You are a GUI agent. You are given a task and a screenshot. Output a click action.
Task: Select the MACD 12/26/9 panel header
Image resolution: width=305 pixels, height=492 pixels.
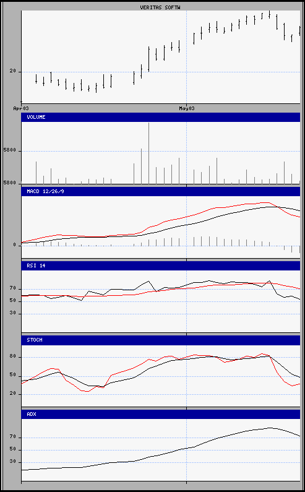tap(161, 191)
